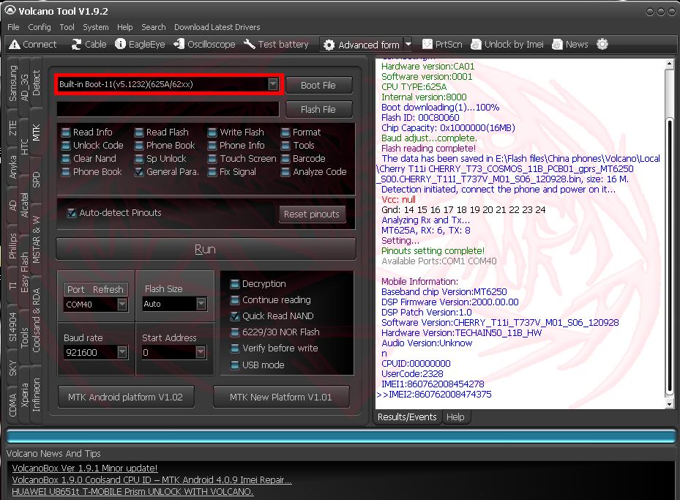
Task: Toggle the Quick Read NAND checkbox
Action: point(235,316)
